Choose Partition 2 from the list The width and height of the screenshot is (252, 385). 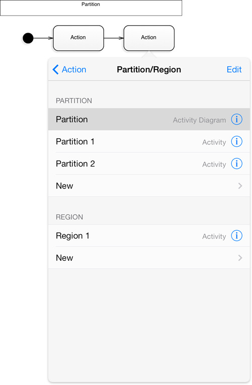click(x=149, y=163)
